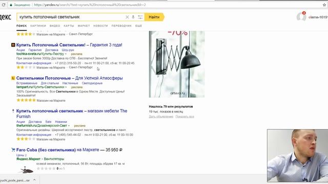Viewport: 328px width, 184px height.
Task: Click Акции sitelink under tochka-sveta result
Action: 20,50
